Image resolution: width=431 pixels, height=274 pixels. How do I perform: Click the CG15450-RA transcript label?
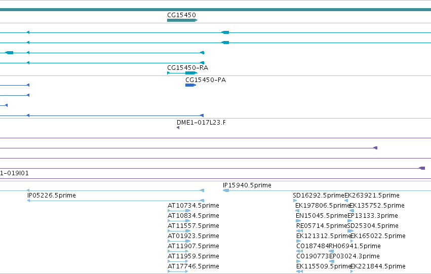click(188, 67)
